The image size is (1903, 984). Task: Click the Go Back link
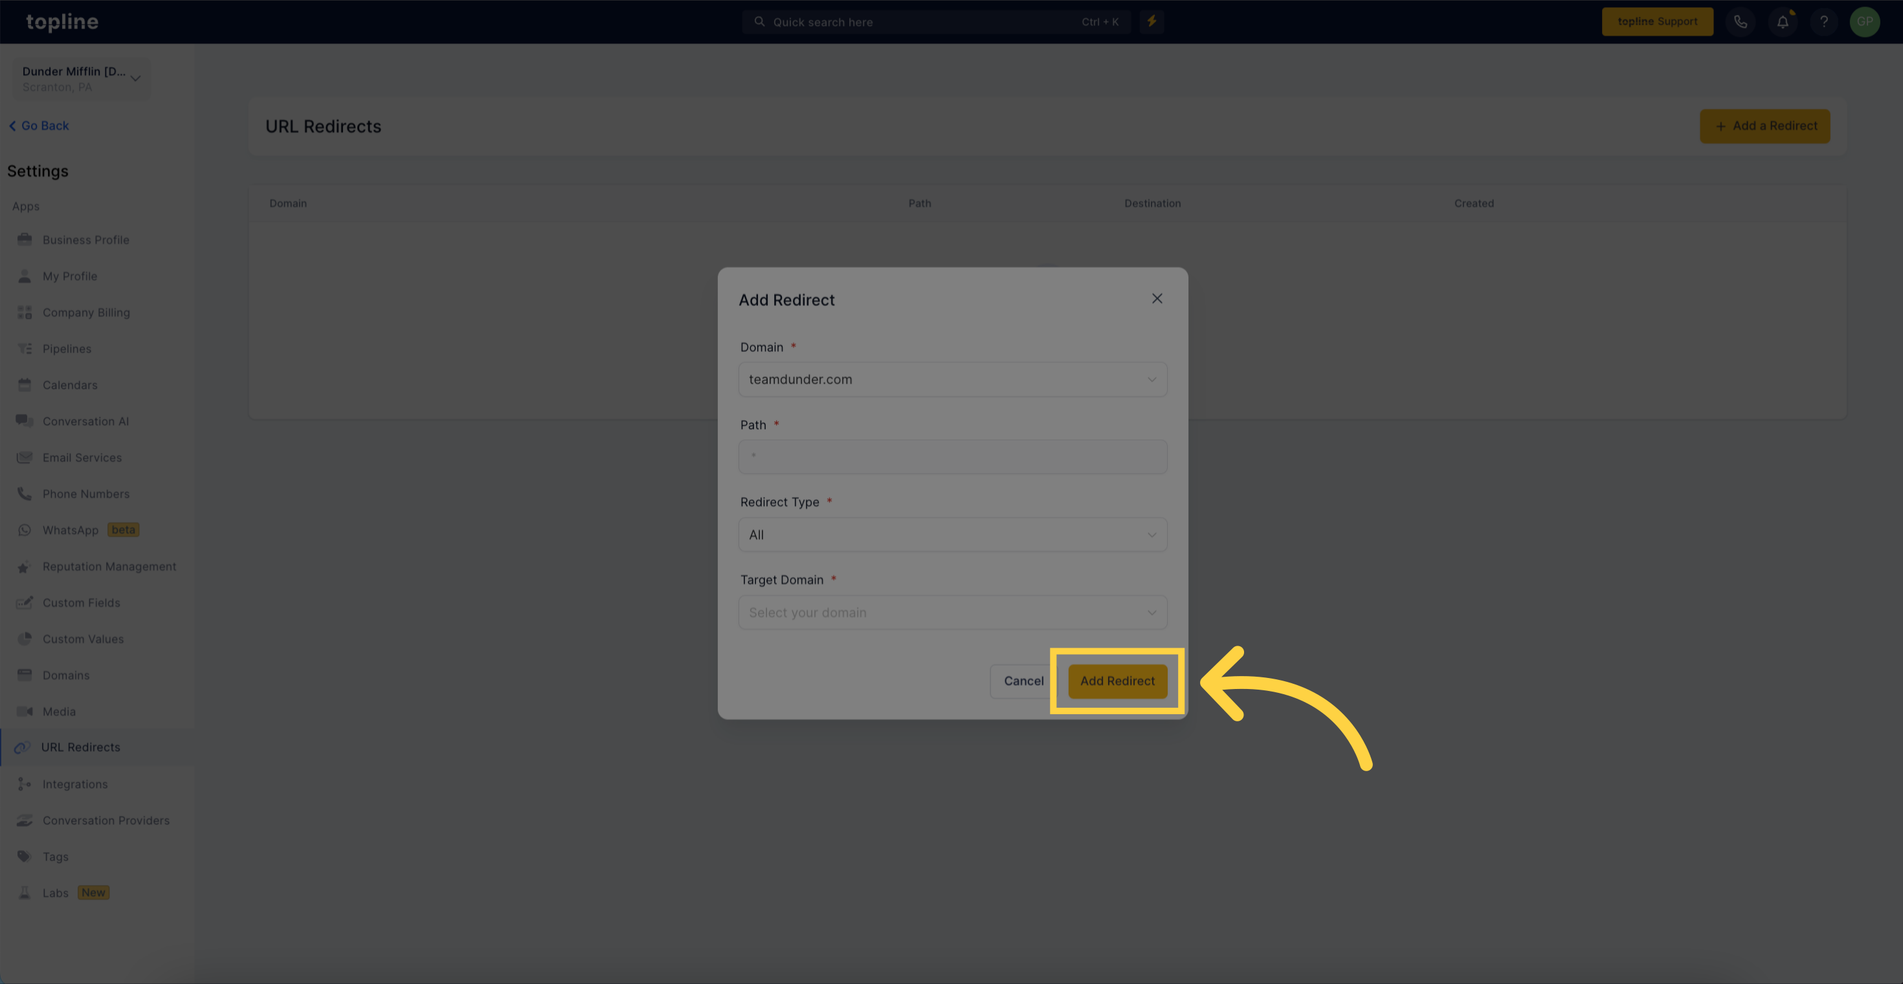(x=39, y=126)
